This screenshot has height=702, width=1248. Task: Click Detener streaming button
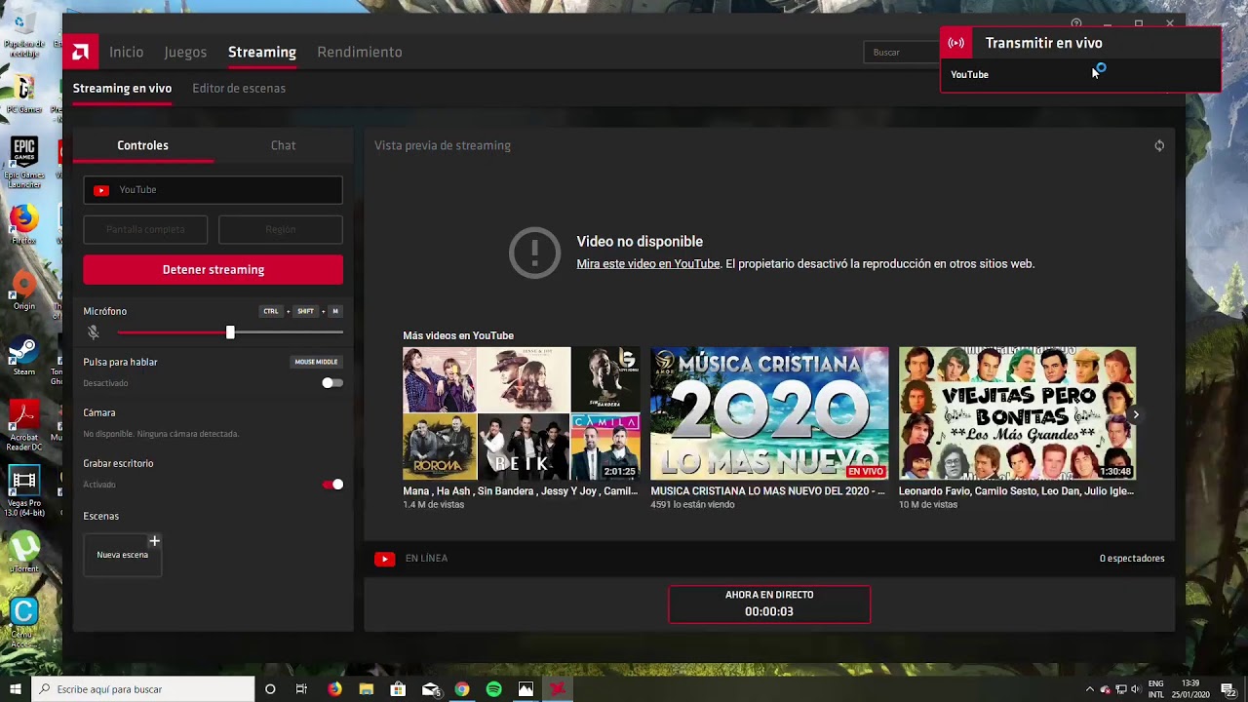pos(213,269)
